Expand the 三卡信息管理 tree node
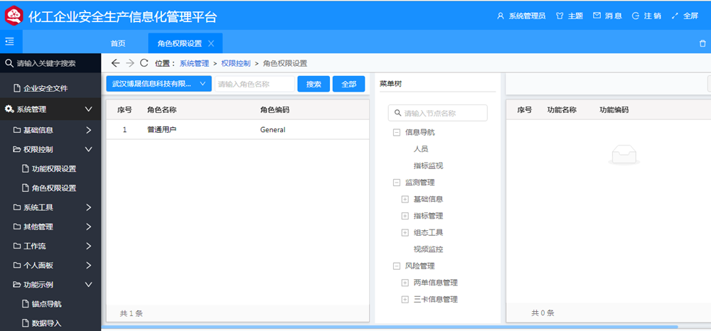The width and height of the screenshot is (711, 331). click(x=405, y=300)
